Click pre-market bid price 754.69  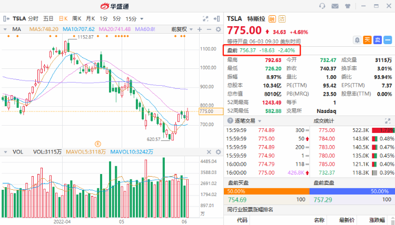pos(238,200)
